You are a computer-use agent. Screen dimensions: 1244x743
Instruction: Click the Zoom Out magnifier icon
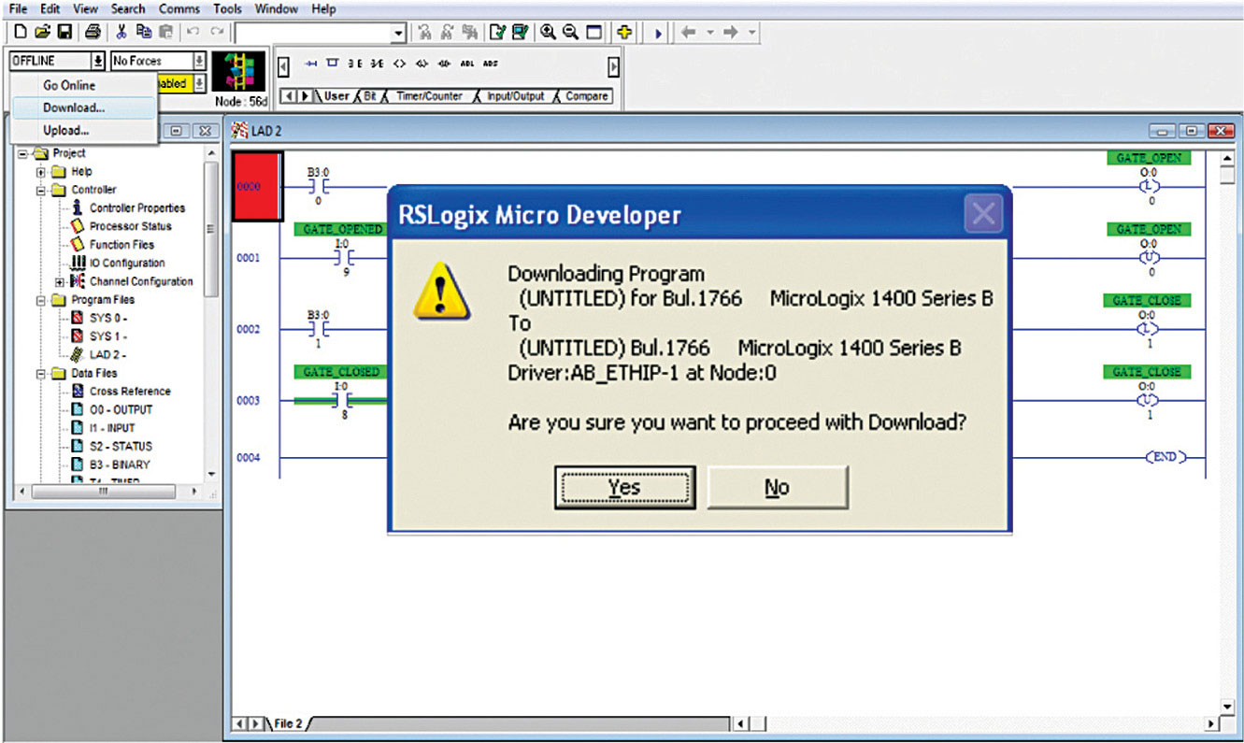pyautogui.click(x=570, y=33)
